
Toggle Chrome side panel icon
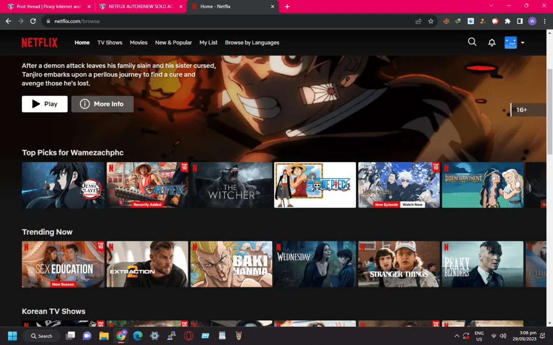(520, 21)
